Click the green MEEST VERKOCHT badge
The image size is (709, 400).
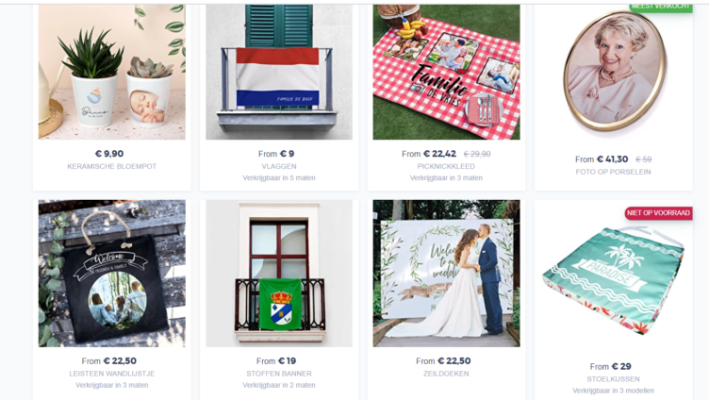661,7
